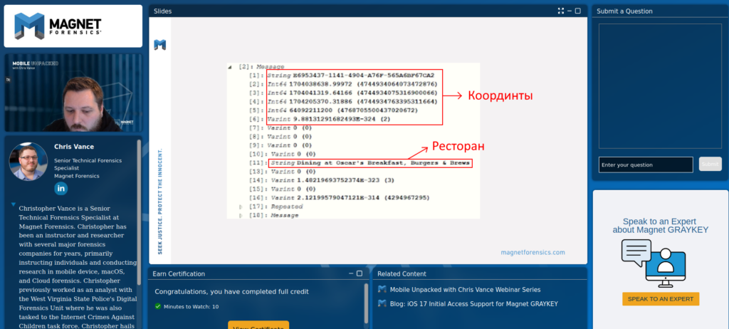Click the speaker bio panel scrollbar
The height and width of the screenshot is (329, 729).
[x=139, y=211]
